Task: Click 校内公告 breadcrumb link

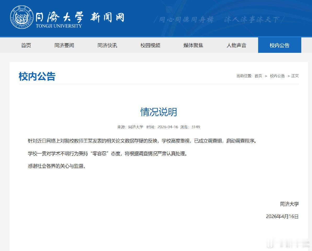Action: click(277, 76)
